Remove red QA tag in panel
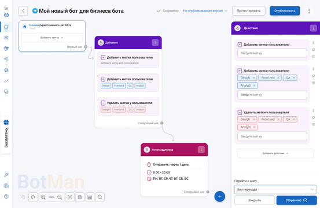The height and width of the screenshot is (208, 320). pos(294,120)
